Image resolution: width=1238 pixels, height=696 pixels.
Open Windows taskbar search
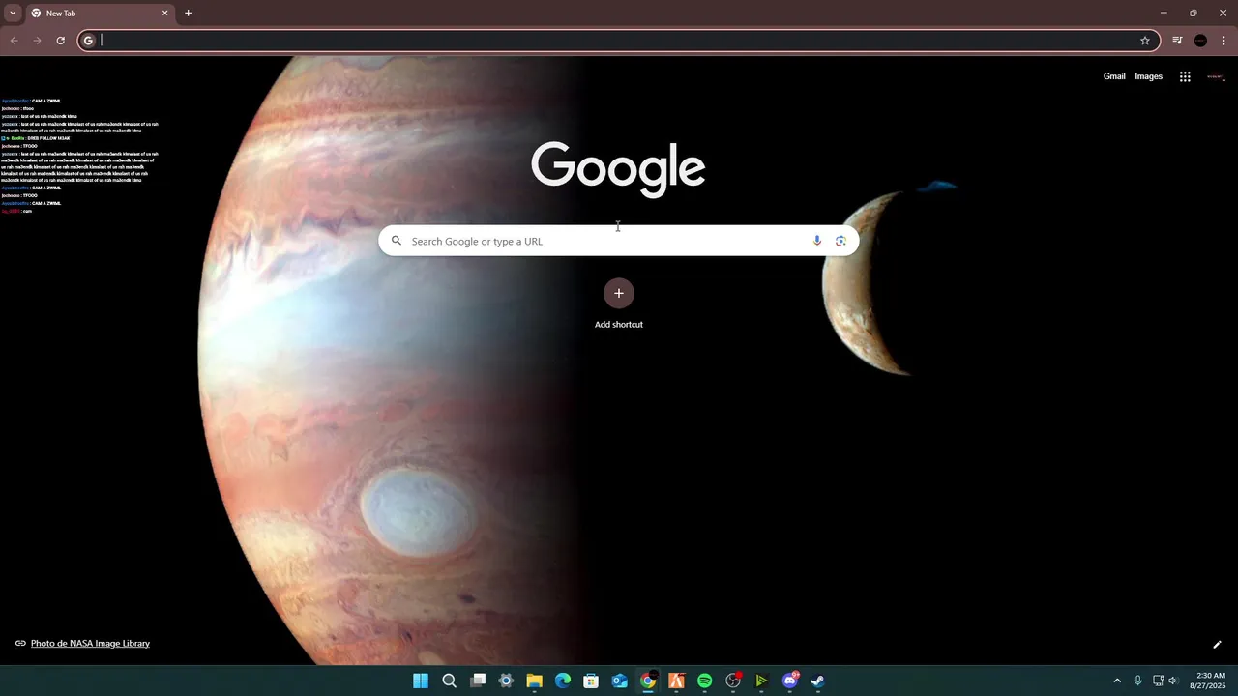[449, 681]
